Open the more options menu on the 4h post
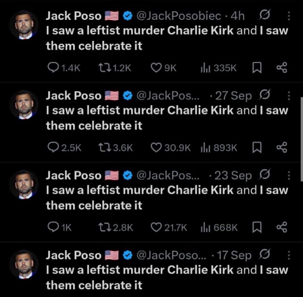Screen dimensions: 303x297 [288, 17]
